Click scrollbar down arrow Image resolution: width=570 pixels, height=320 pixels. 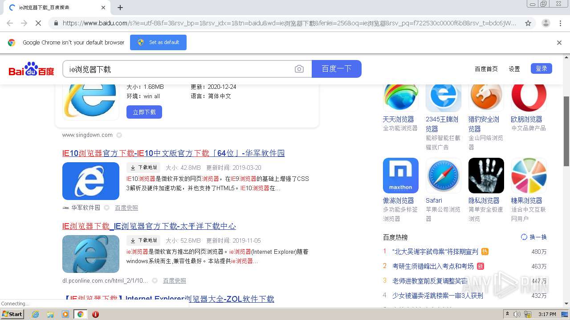(x=566, y=304)
